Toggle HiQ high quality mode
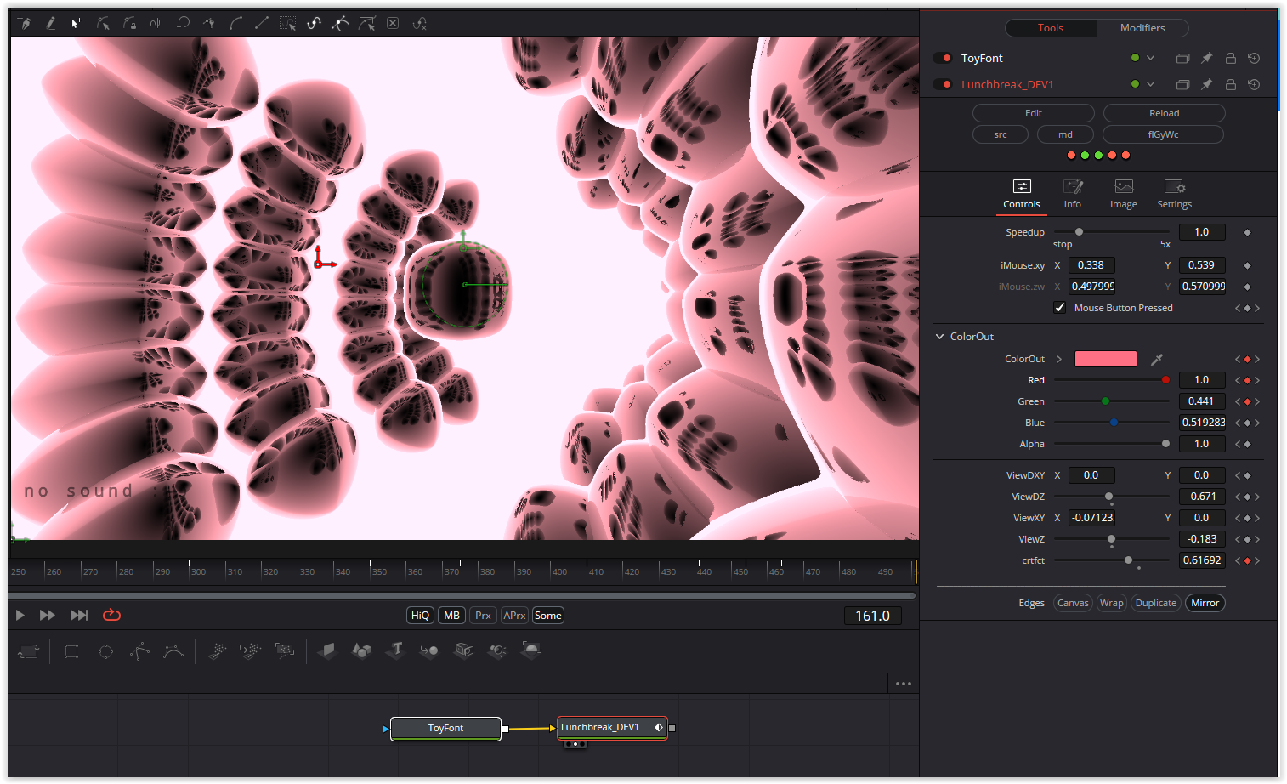 point(421,616)
